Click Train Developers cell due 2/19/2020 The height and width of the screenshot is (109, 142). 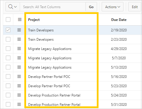61,30
